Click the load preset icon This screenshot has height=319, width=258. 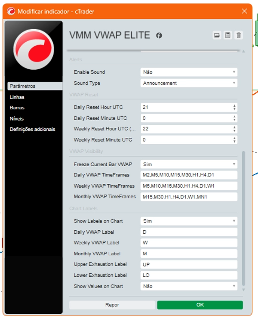pos(217,35)
